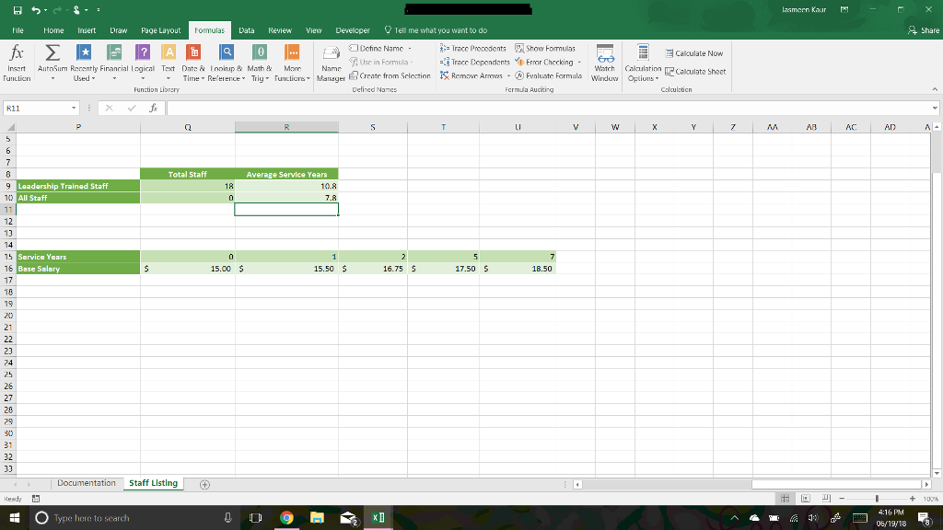The height and width of the screenshot is (530, 943).
Task: Click Calculate Now
Action: [x=694, y=53]
